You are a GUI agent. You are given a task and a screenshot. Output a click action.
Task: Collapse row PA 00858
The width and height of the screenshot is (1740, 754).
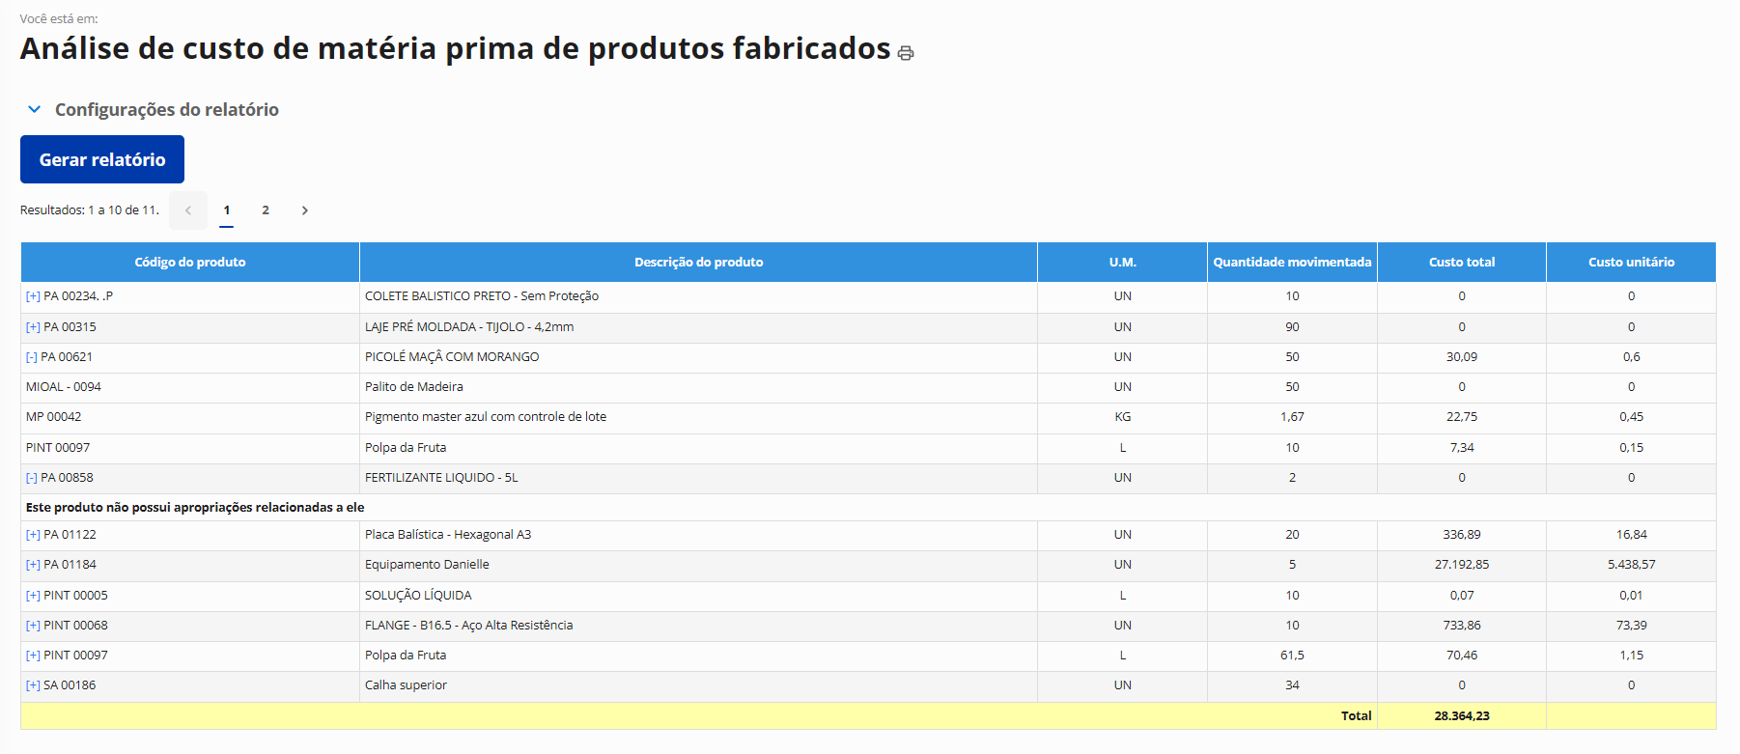pos(32,478)
